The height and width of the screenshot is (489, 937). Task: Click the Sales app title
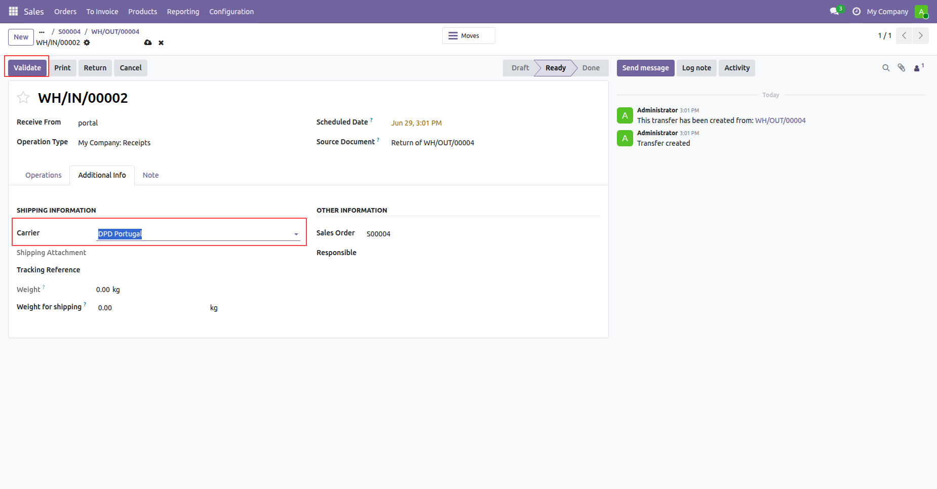(33, 11)
